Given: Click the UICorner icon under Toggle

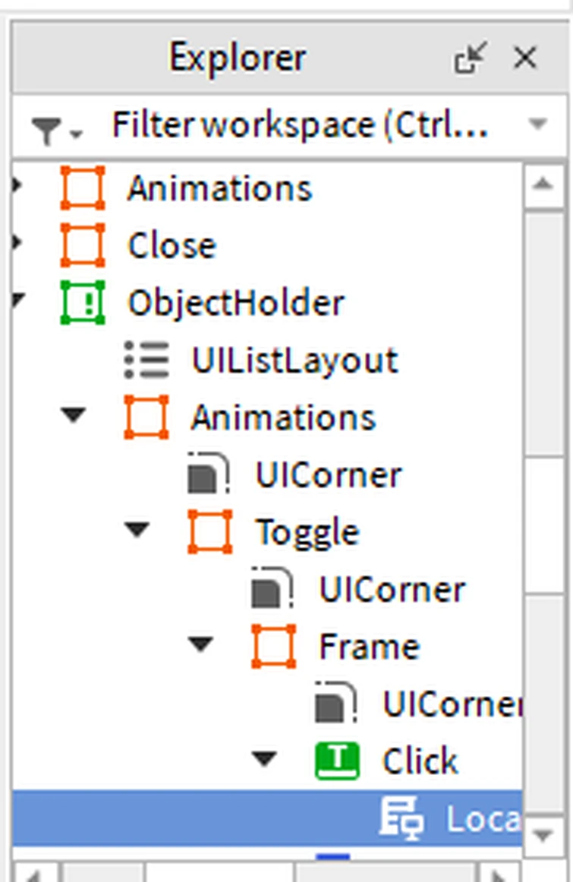Looking at the screenshot, I should pos(273,590).
